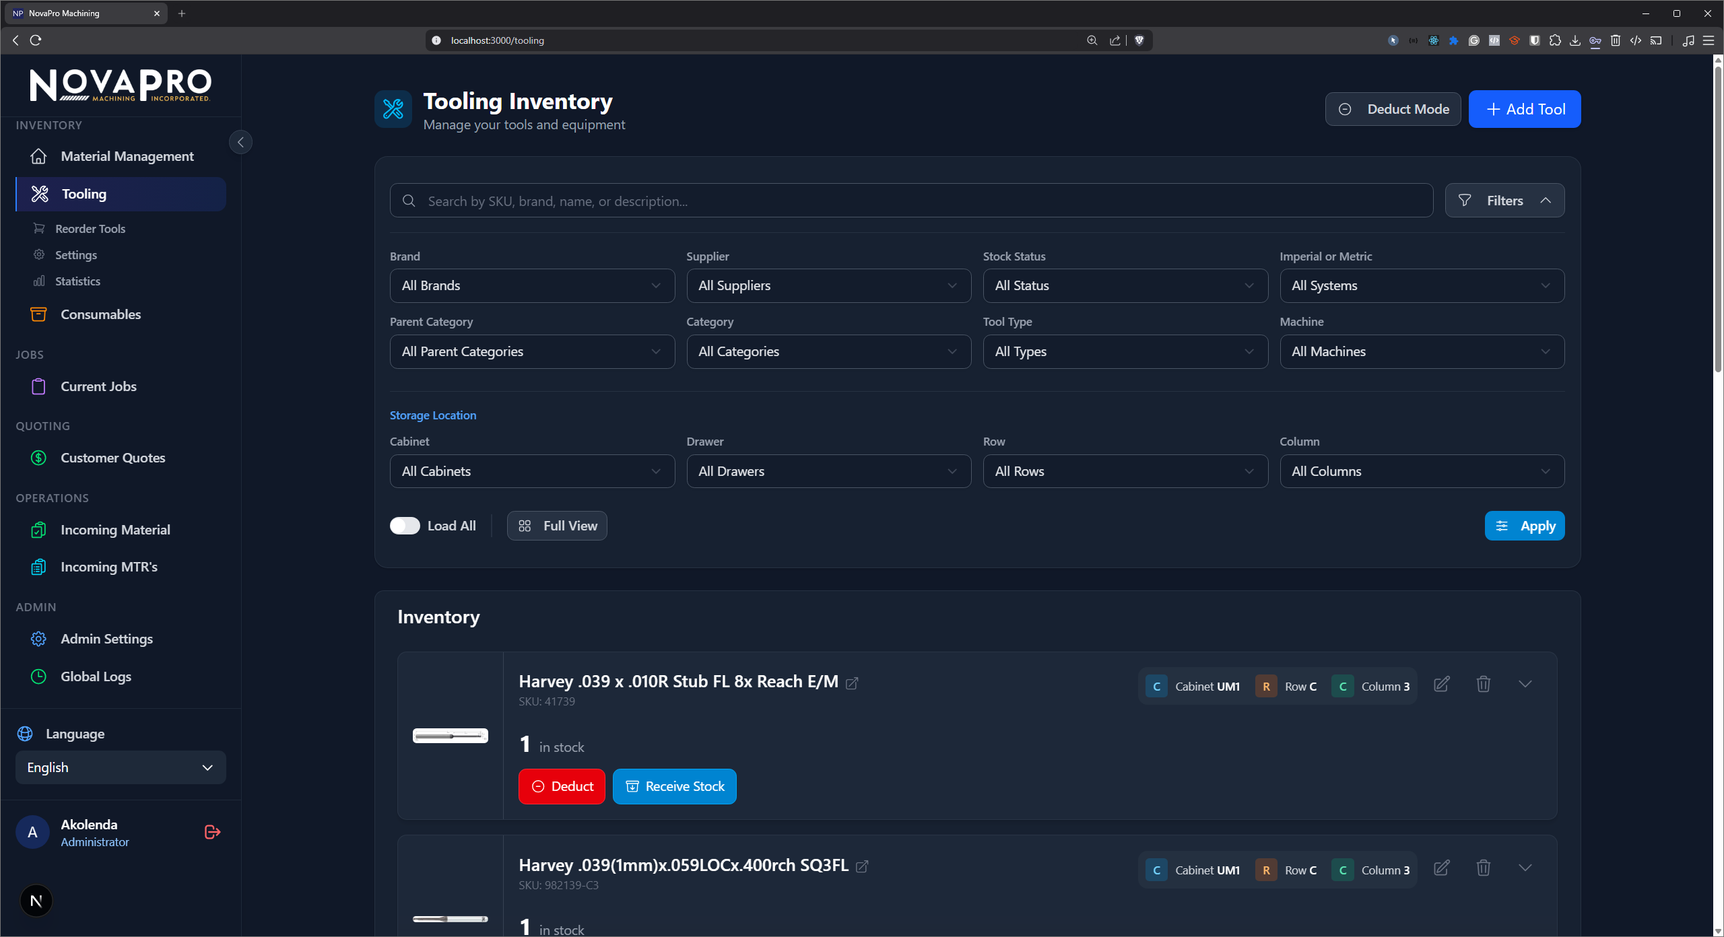The height and width of the screenshot is (937, 1724).
Task: Edit the Harvey Stub FL tool with pencil icon
Action: click(x=1441, y=684)
